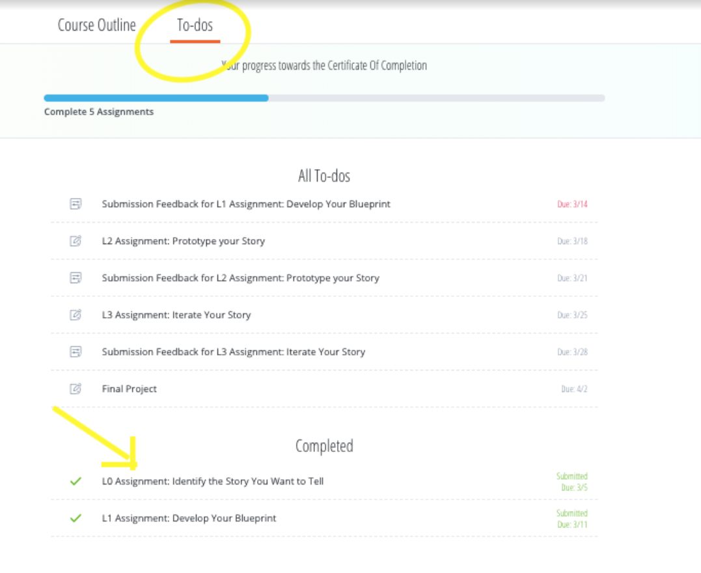Click green checkmark beside L0 Assignment
Image resolution: width=701 pixels, height=573 pixels.
click(x=76, y=482)
